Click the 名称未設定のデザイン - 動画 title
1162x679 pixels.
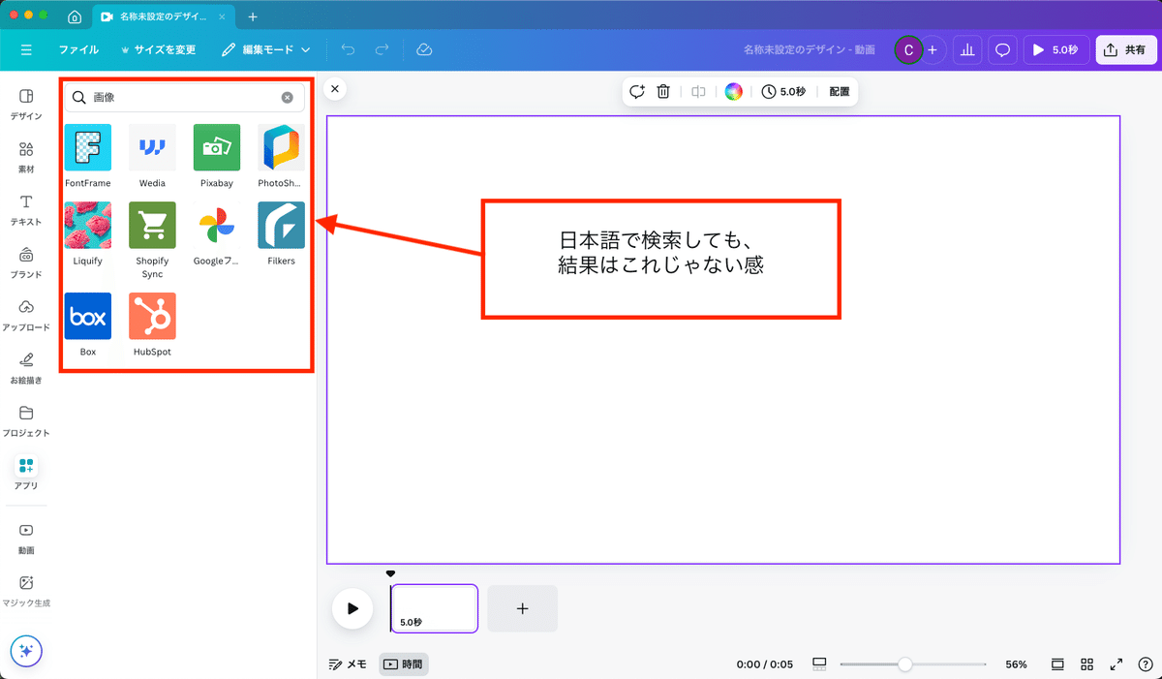pos(811,49)
